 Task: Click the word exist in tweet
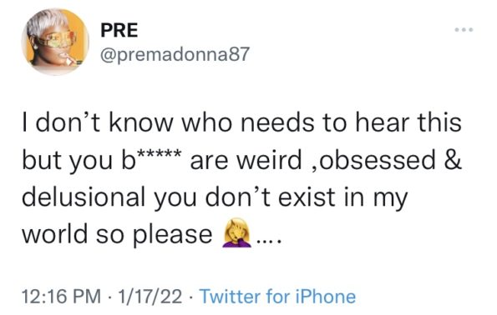point(307,197)
